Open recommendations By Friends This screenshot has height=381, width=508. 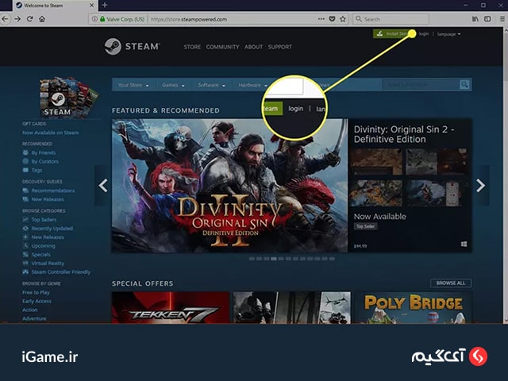point(44,152)
